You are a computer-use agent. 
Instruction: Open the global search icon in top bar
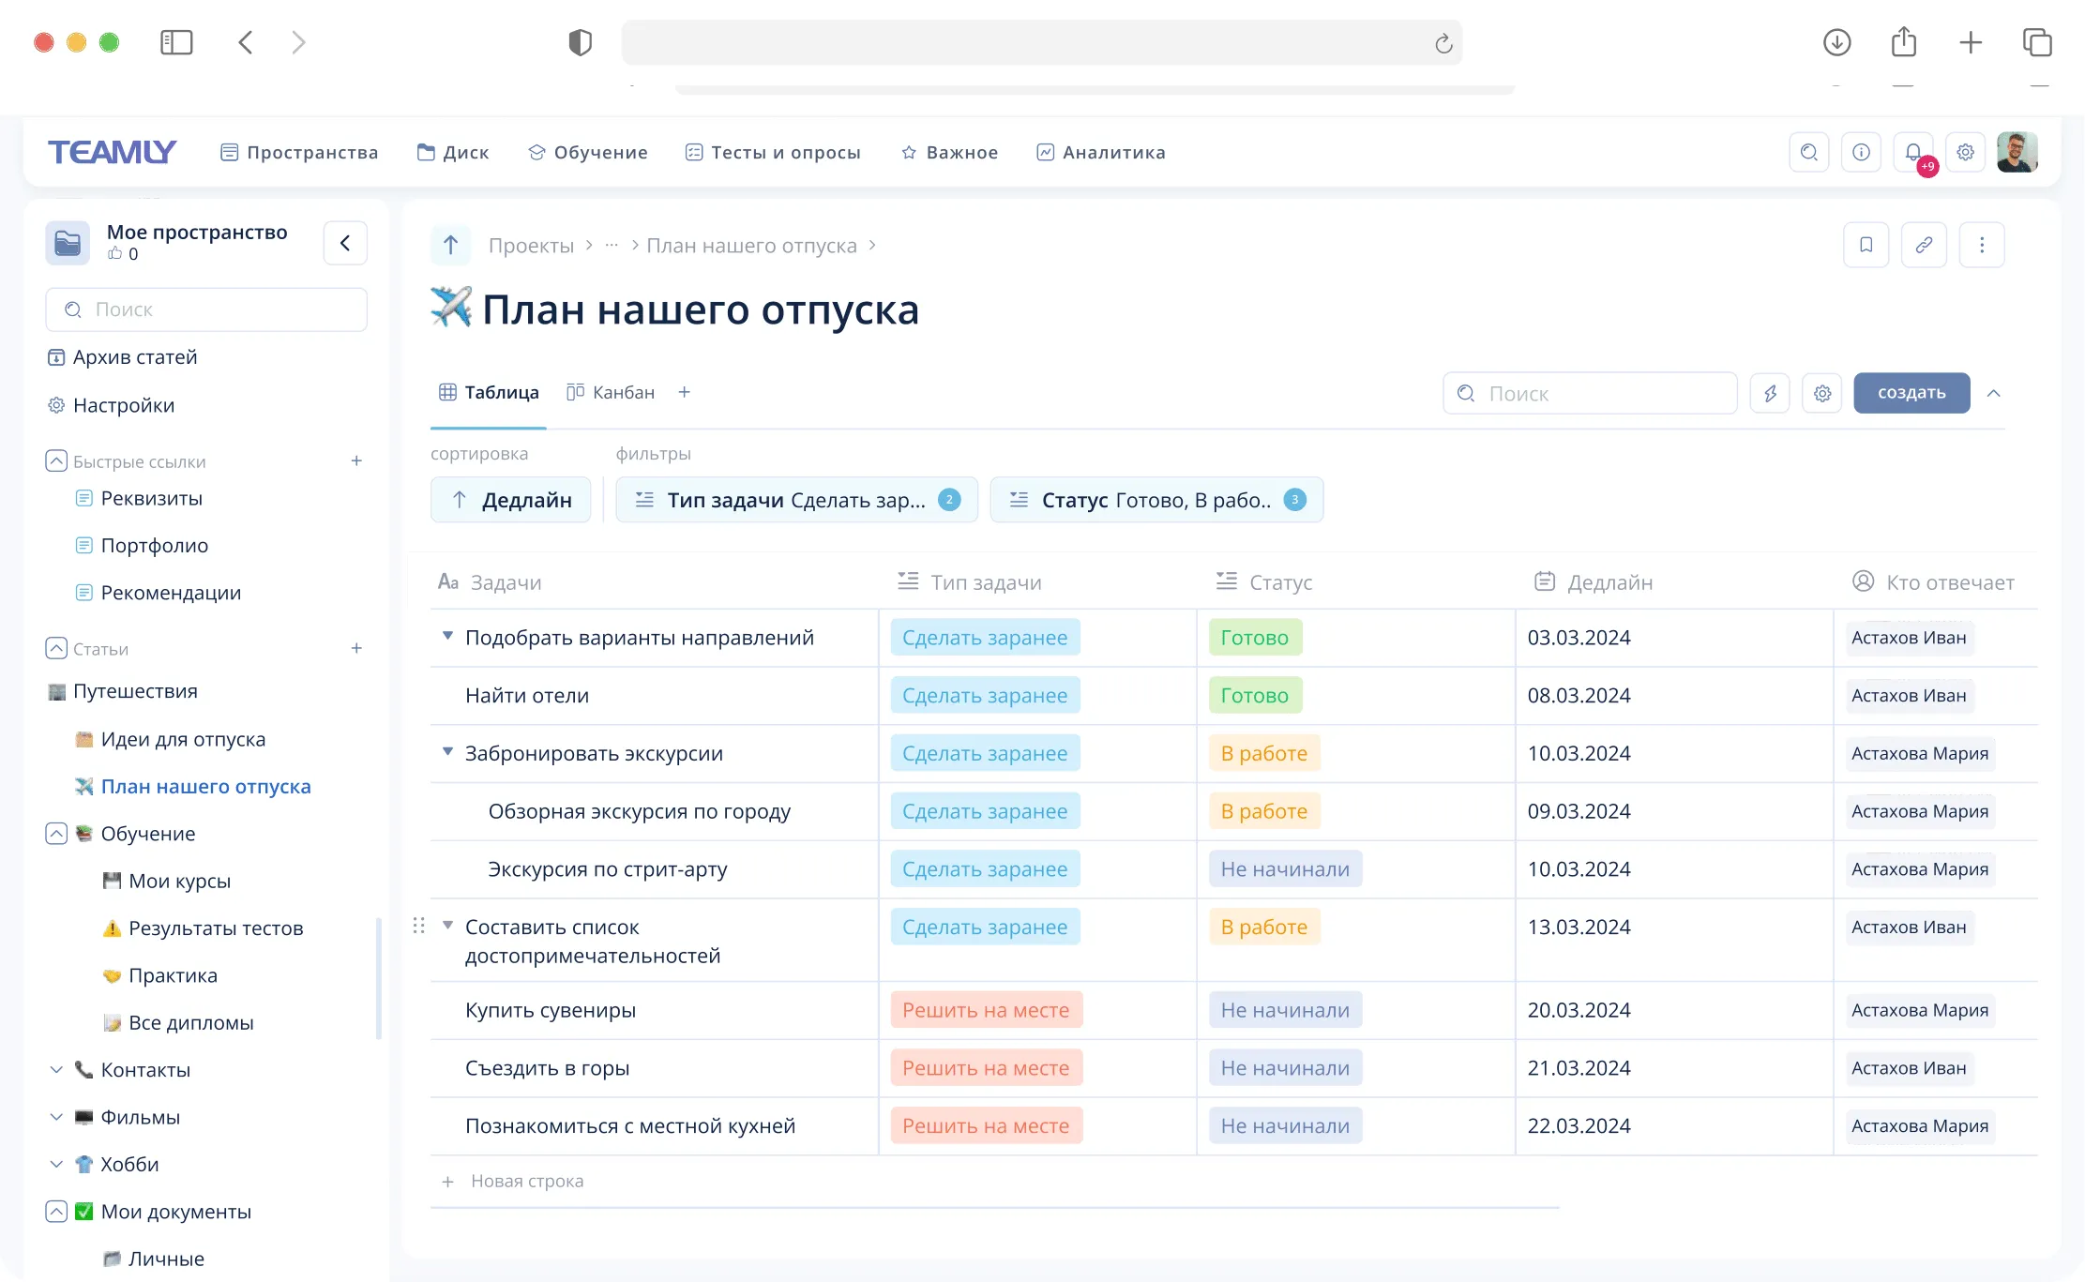pyautogui.click(x=1809, y=152)
